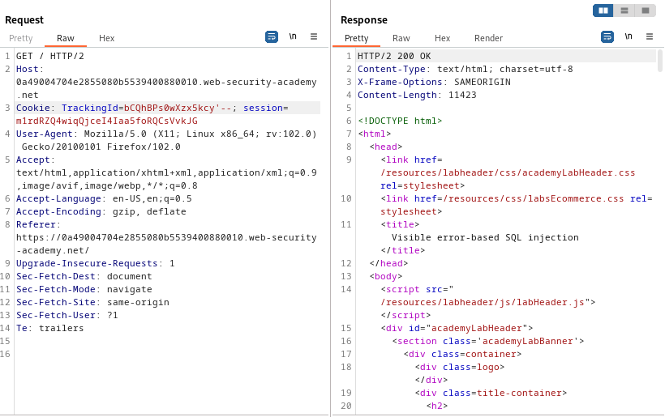Click the 'Visible error-based SQL injection' title text
The width and height of the screenshot is (665, 417).
(485, 237)
